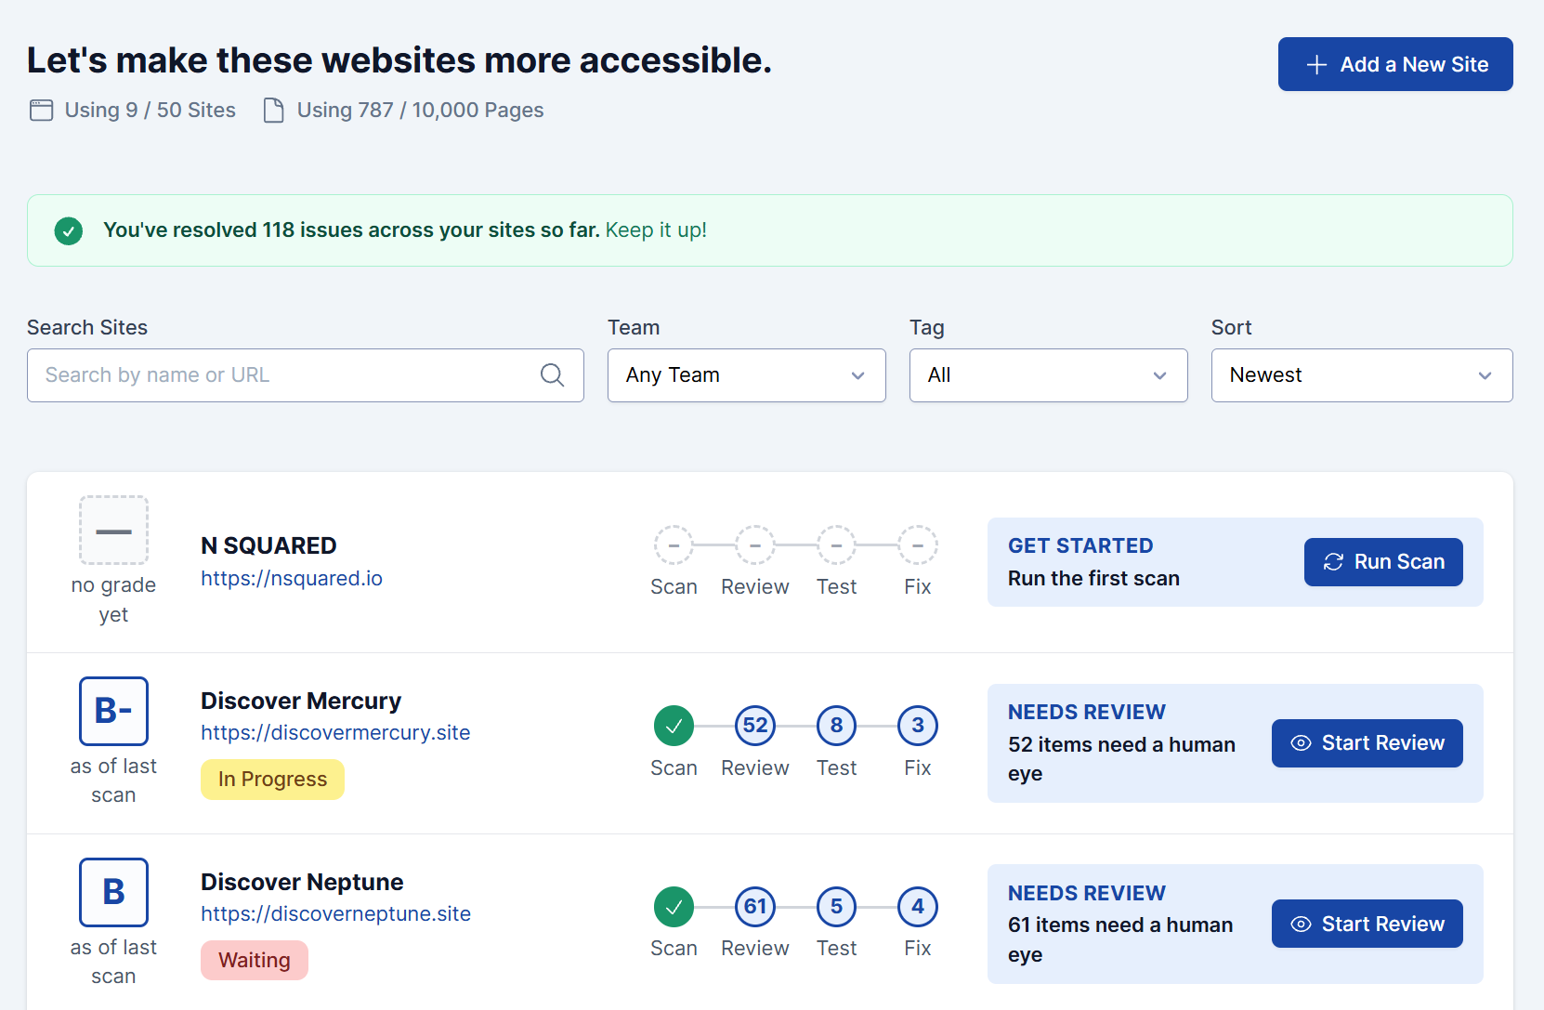Open the Any Team dropdown
This screenshot has height=1010, width=1544.
click(747, 375)
